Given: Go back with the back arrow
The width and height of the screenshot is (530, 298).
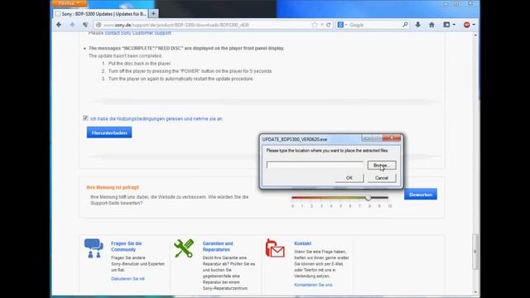Looking at the screenshot, I should (59, 25).
